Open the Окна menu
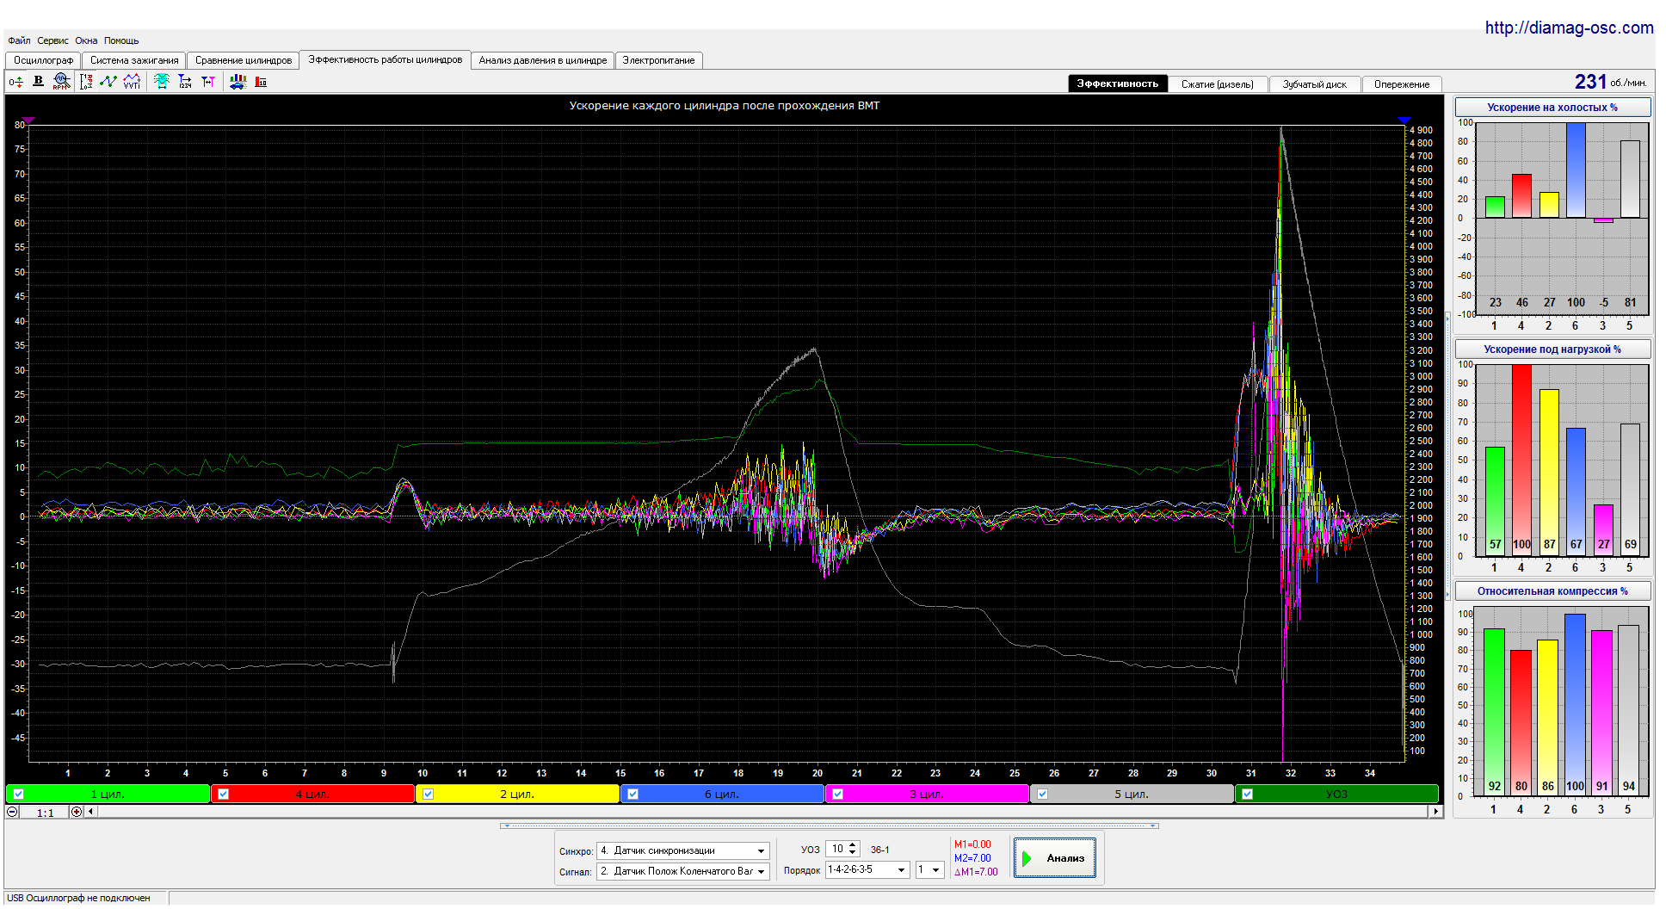Screen dimensions: 1666x909 click(86, 40)
